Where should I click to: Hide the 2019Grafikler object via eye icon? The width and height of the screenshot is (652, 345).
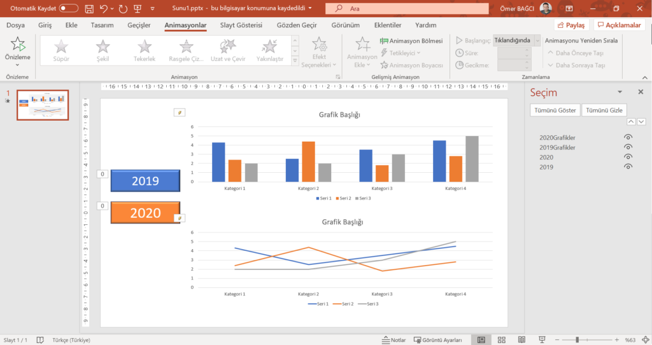point(628,147)
